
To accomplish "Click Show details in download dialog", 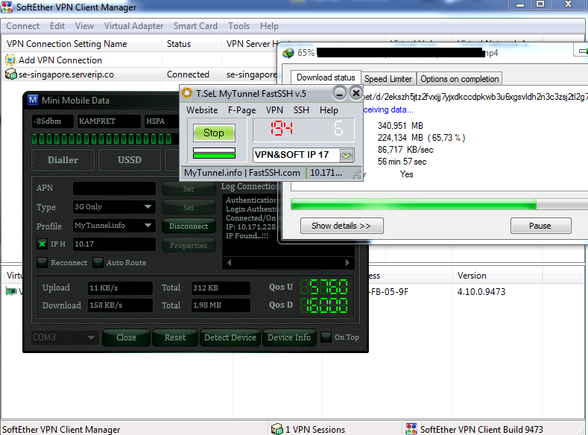I will click(x=341, y=226).
